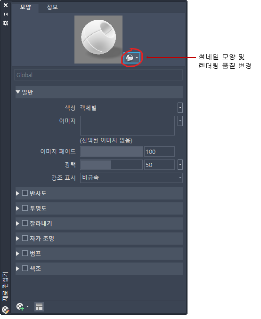The width and height of the screenshot is (261, 319).
Task: Expand the 잘라내기 section
Action: pos(17,223)
